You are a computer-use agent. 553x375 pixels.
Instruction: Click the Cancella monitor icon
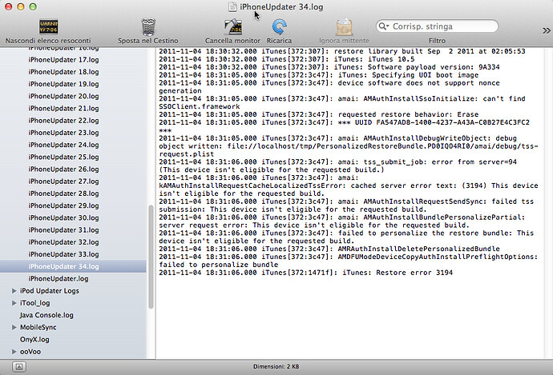[x=232, y=26]
